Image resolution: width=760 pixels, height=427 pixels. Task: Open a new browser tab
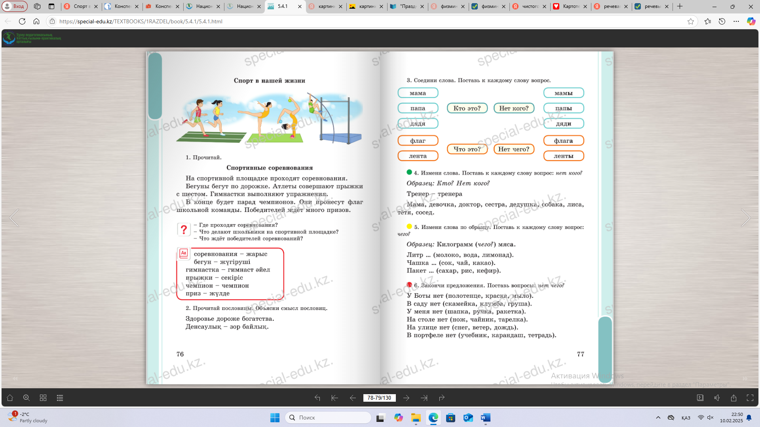[680, 6]
